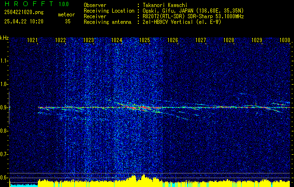Viewport: 294px width, 187px height.
Task: Click the gray vertical range bar beside 0.9
Action: 9,108
